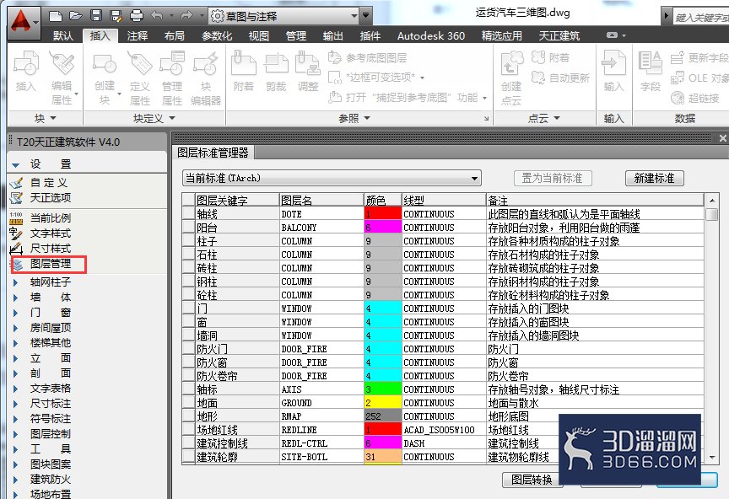Image resolution: width=729 pixels, height=499 pixels.
Task: Expand the 块 panel dropdown
Action: click(45, 119)
